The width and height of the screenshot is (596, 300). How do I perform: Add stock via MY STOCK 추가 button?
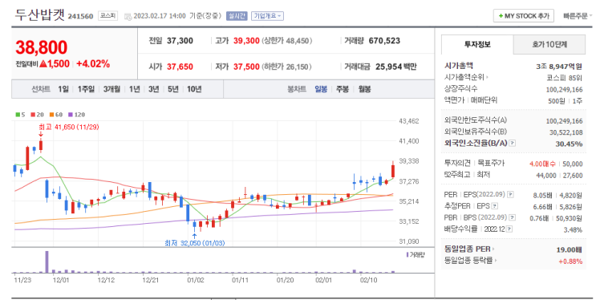[523, 16]
